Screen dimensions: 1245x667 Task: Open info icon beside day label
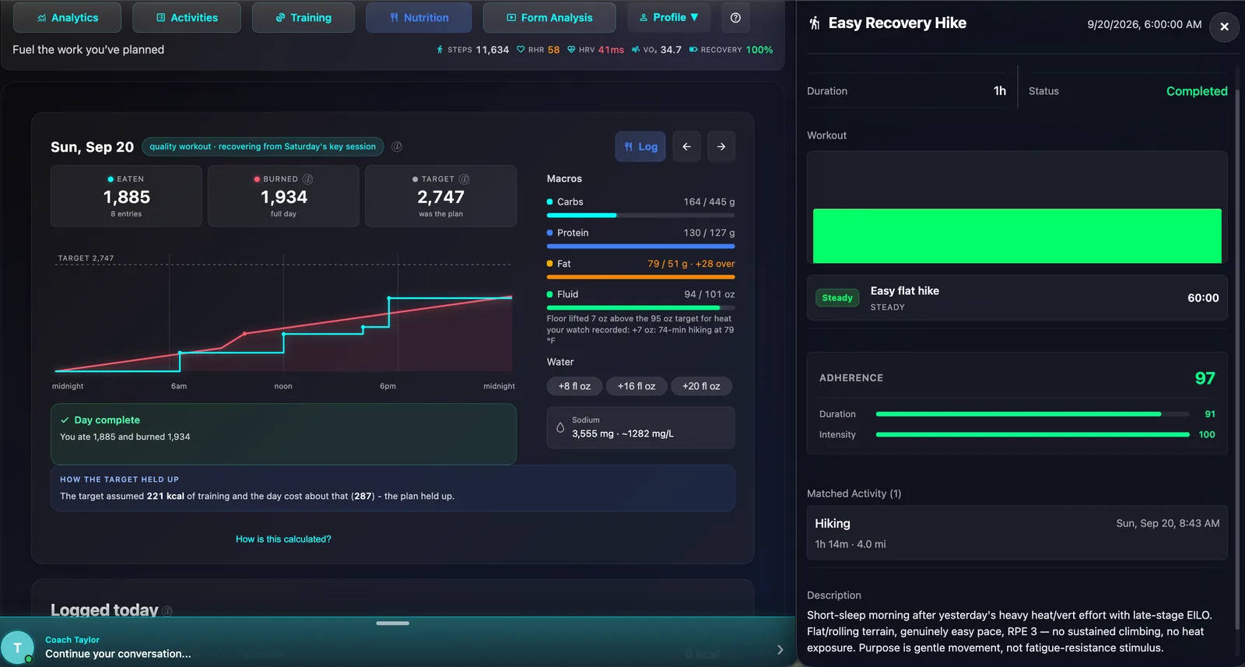(x=397, y=146)
